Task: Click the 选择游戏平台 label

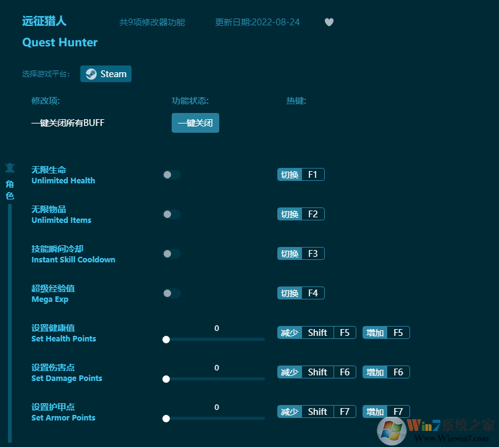Action: (x=46, y=74)
